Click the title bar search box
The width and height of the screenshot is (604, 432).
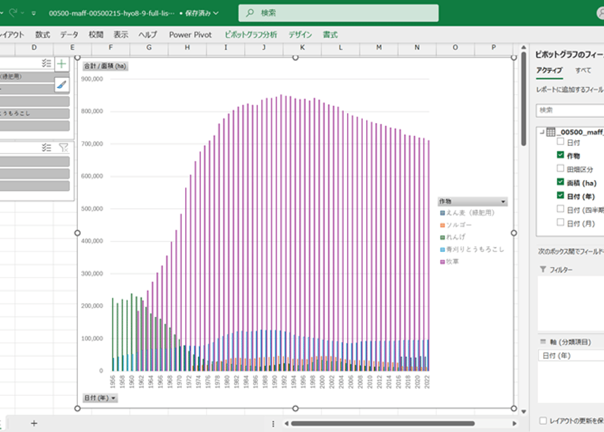338,12
